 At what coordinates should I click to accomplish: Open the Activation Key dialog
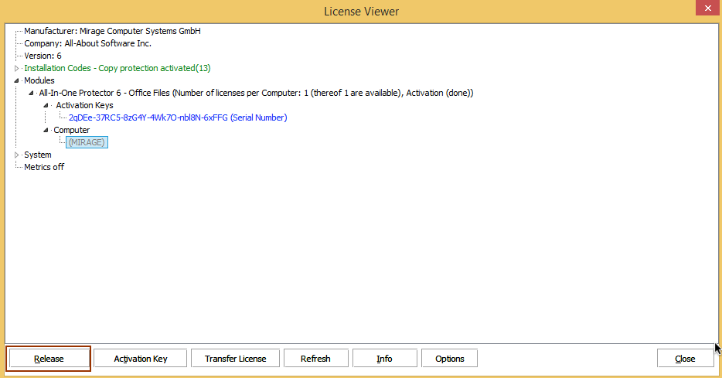click(x=141, y=359)
